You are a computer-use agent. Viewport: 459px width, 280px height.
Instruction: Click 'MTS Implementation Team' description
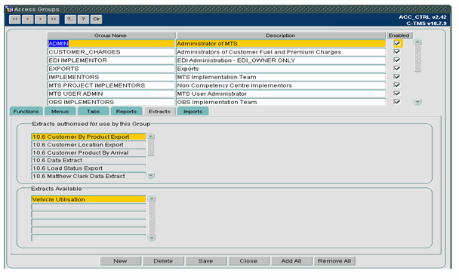[281, 77]
